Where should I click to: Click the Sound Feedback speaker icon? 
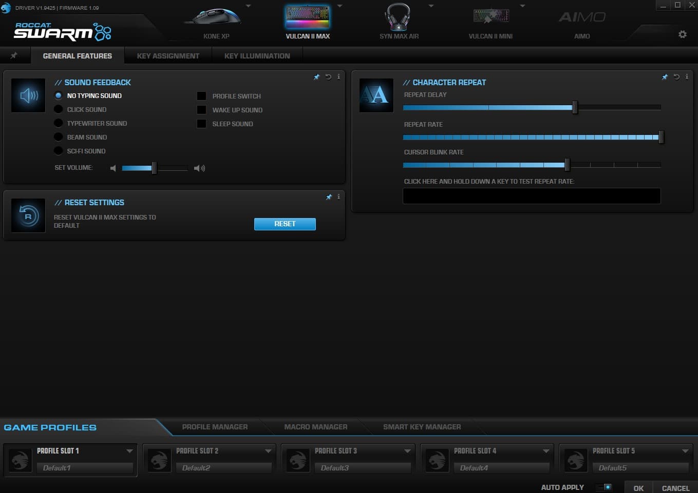(28, 95)
